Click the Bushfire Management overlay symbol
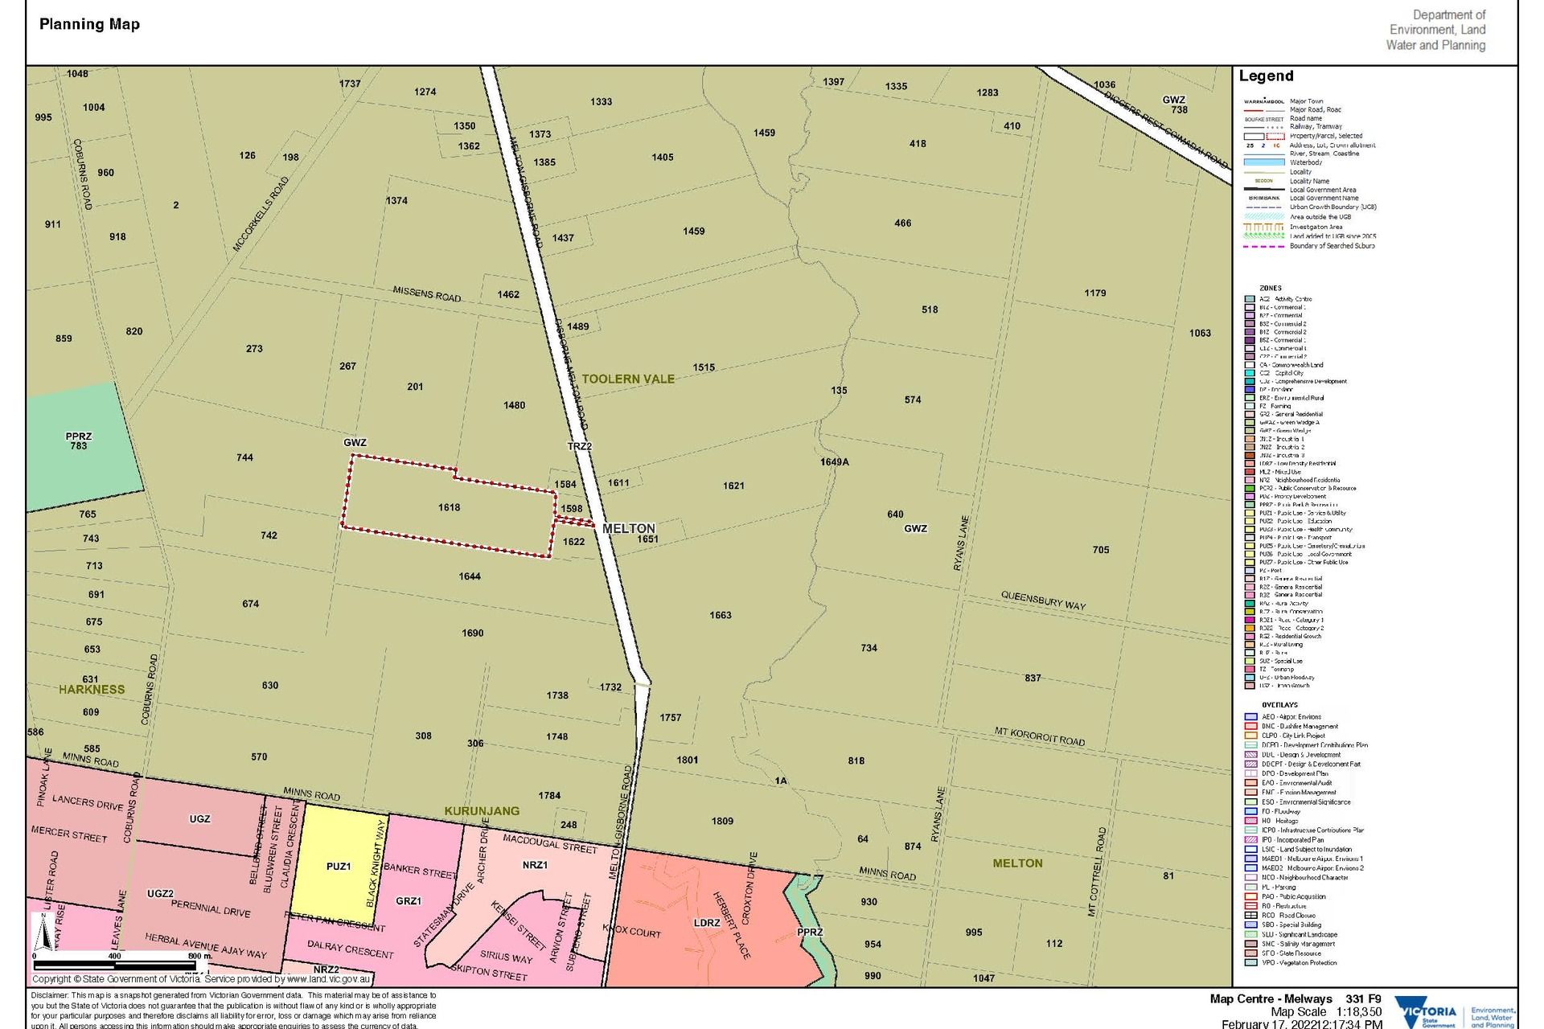The image size is (1544, 1029). 1250,726
